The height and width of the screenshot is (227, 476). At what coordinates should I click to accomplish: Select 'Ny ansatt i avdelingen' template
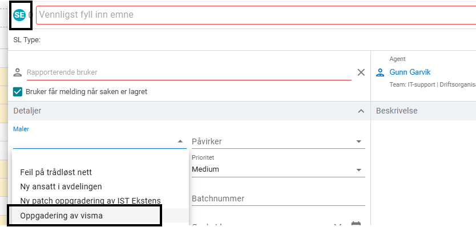click(x=61, y=187)
